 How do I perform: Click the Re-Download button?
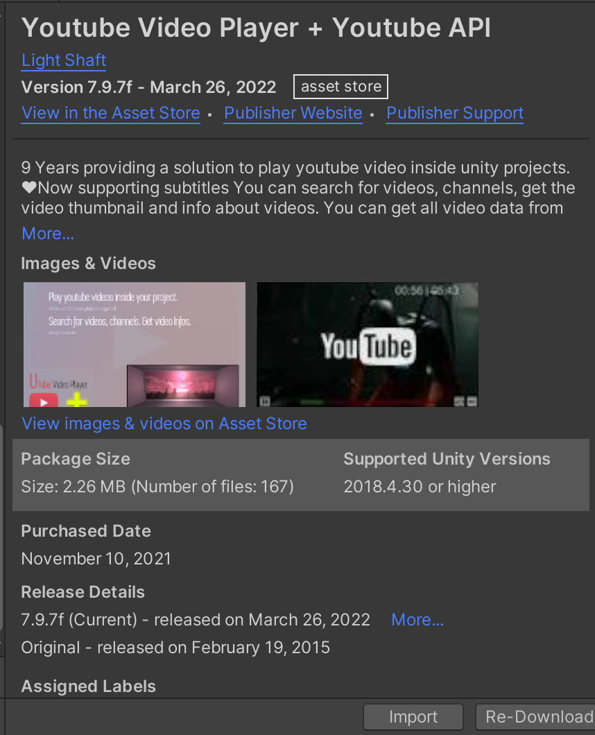click(x=535, y=717)
